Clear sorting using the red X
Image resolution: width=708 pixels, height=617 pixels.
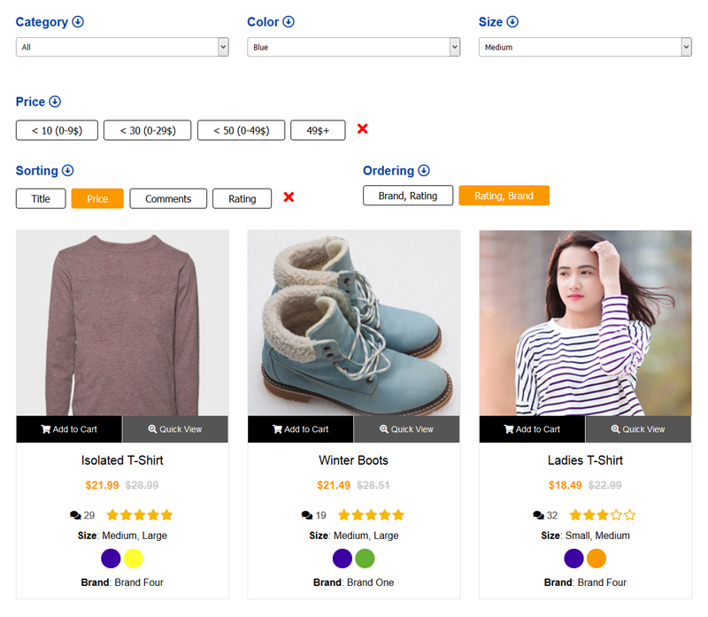click(289, 197)
